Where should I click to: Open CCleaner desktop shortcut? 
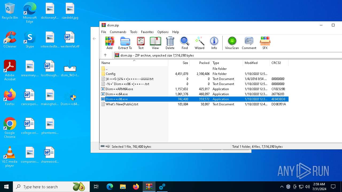click(x=10, y=40)
